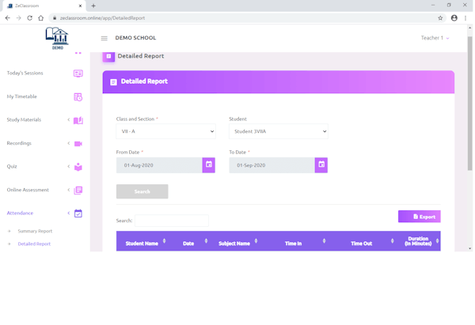Open My Timetable calendar icon
This screenshot has height=325, width=475.
coord(78,96)
